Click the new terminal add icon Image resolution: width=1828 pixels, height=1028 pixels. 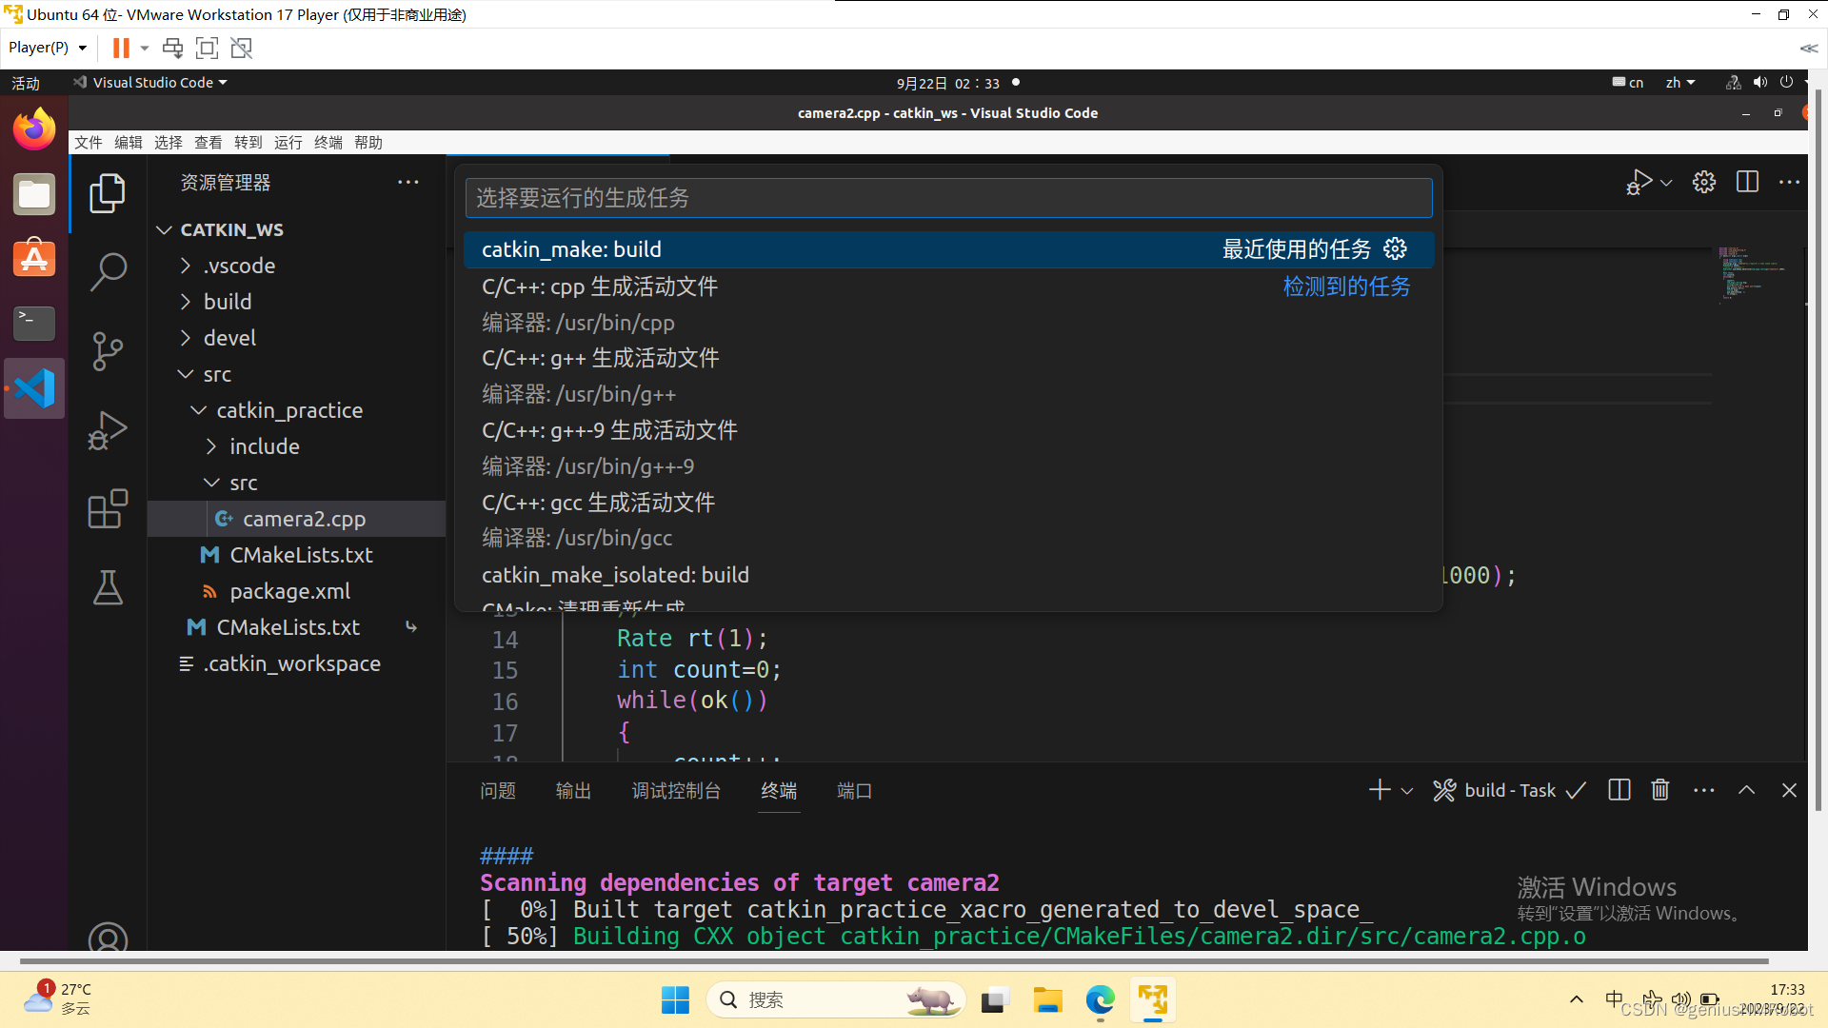click(1379, 789)
